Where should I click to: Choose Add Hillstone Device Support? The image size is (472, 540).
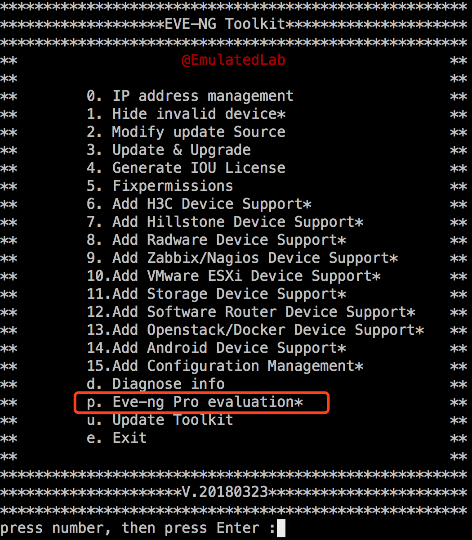(225, 222)
